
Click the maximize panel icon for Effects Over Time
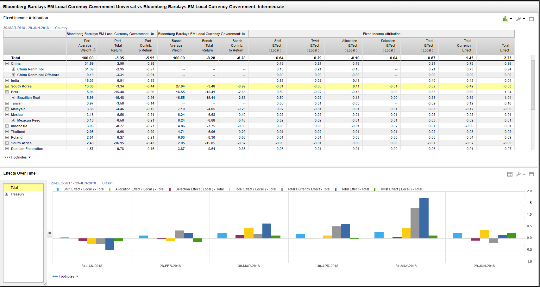tap(531, 174)
